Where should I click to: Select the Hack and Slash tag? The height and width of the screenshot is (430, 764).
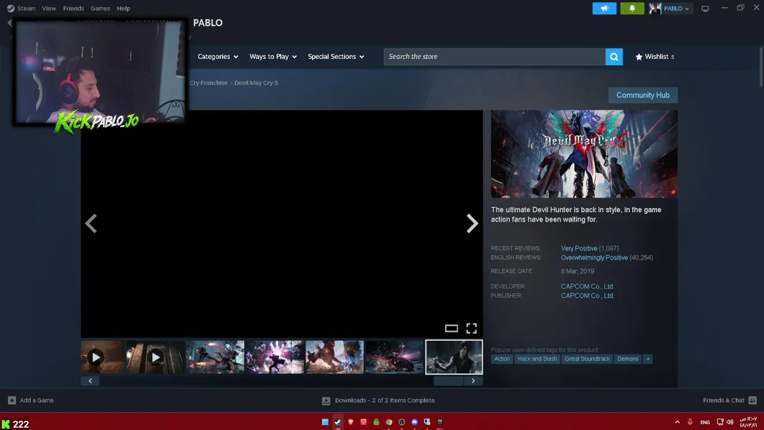(537, 359)
